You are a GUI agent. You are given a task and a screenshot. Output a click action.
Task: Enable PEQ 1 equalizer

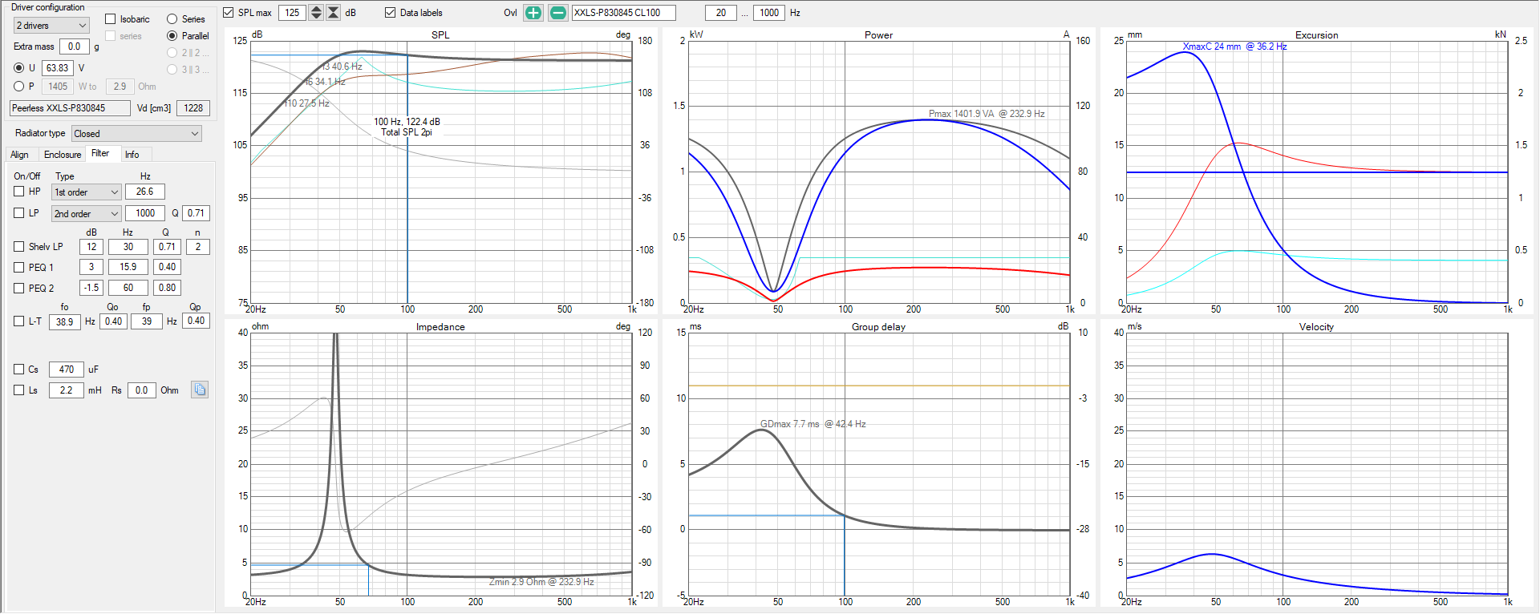coord(19,268)
